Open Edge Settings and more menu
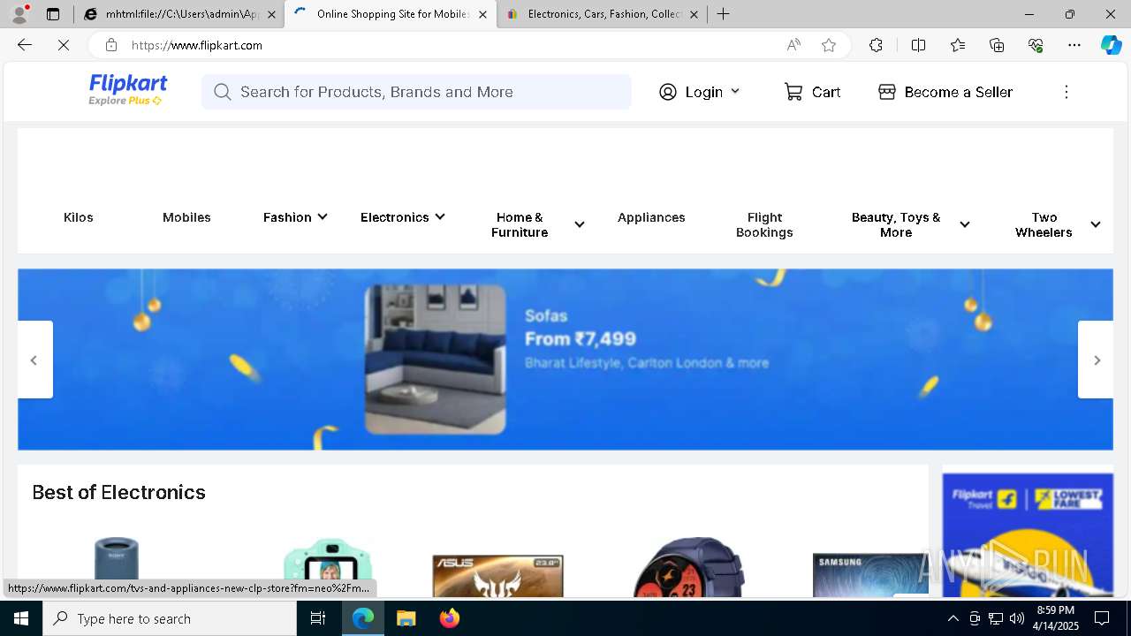This screenshot has width=1131, height=636. coord(1074,45)
